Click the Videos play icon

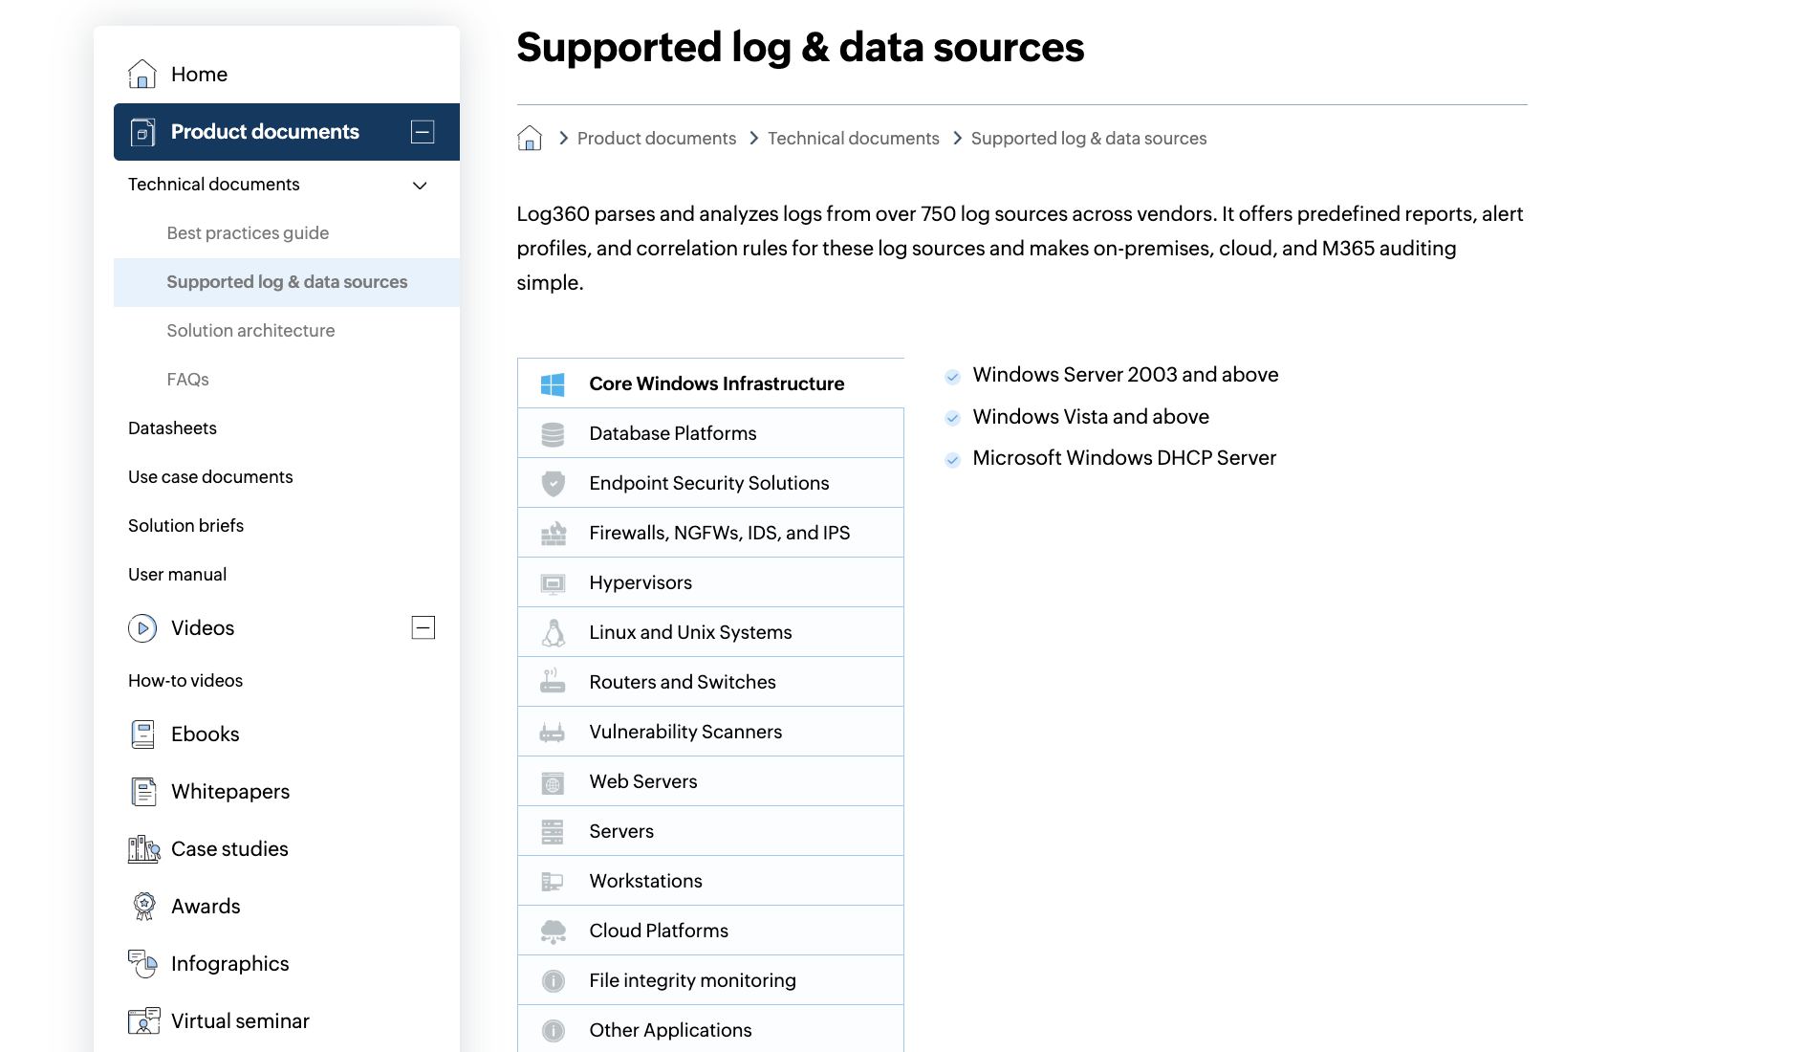click(142, 628)
